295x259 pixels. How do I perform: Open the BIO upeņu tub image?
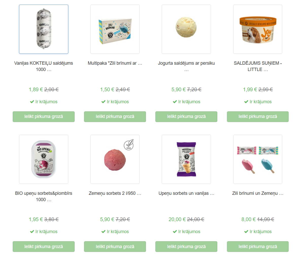tap(44, 159)
